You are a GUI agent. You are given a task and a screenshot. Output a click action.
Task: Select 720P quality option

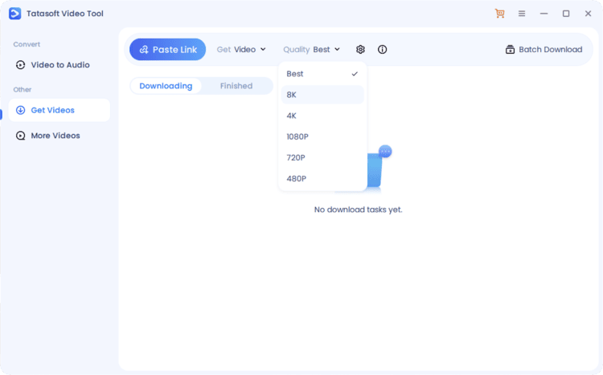[x=322, y=157]
